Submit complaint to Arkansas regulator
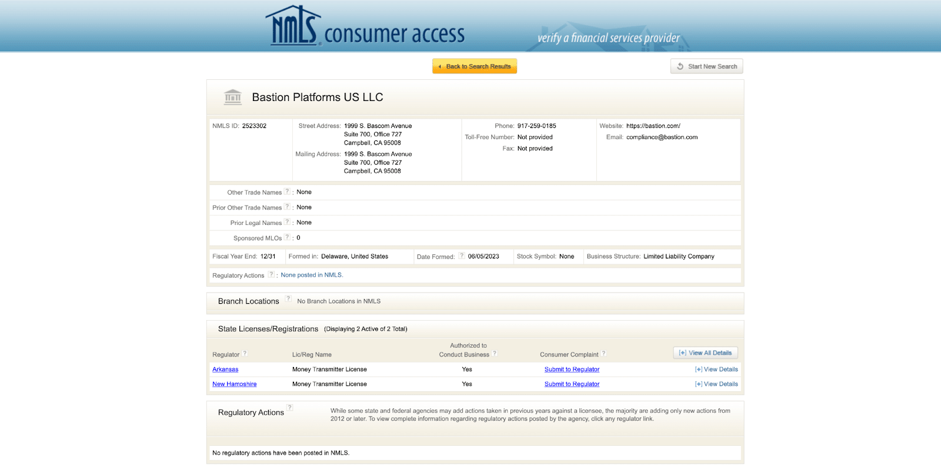 pyautogui.click(x=572, y=369)
